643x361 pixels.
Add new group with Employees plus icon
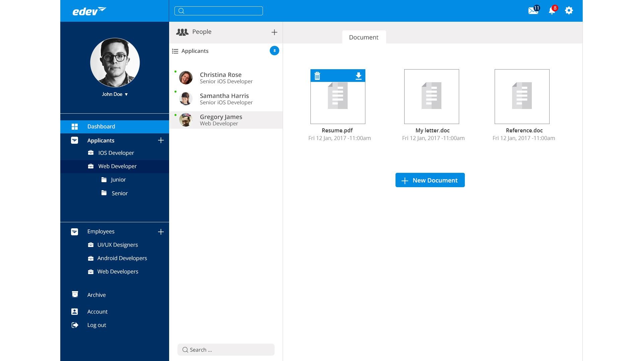(161, 232)
